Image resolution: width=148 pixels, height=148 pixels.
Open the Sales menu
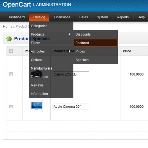click(83, 17)
